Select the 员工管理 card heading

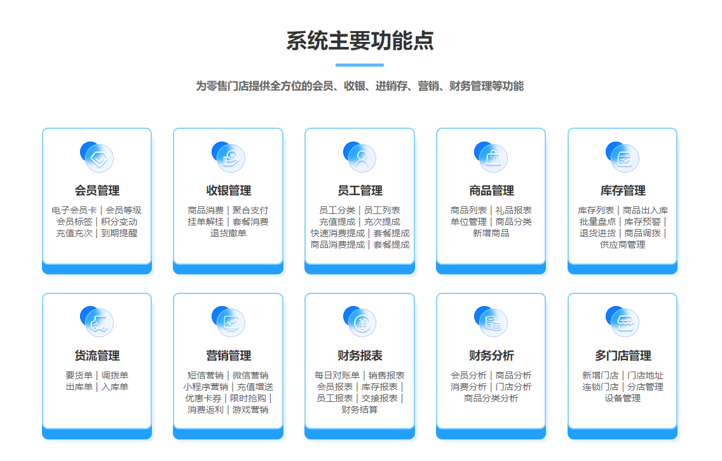click(x=360, y=190)
